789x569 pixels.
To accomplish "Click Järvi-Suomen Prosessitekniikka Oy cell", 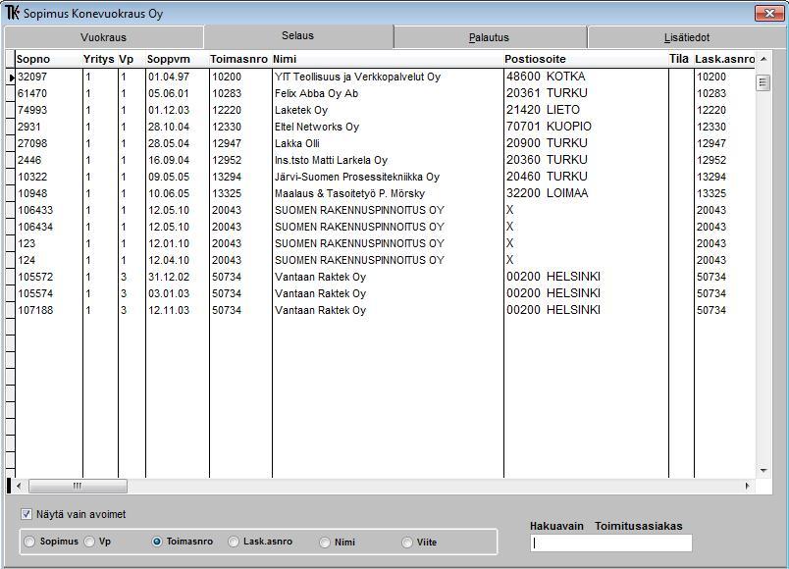I will click(388, 177).
